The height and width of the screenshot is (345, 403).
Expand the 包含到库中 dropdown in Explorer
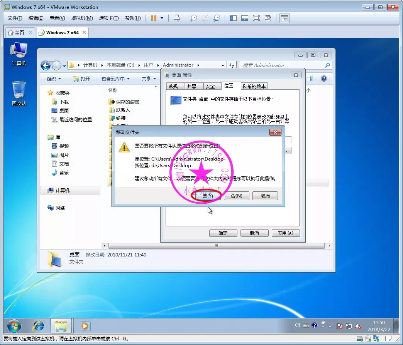(115, 79)
